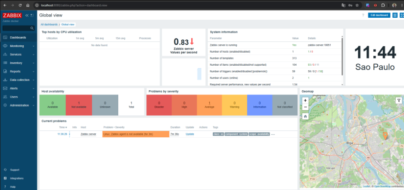Expand the Users menu chevron
Image resolution: width=404 pixels, height=190 pixels.
click(x=34, y=97)
